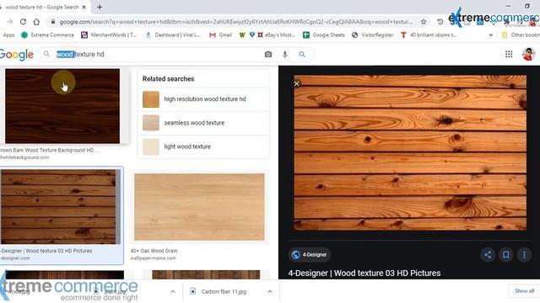Select the dark brown wood texture thumbnail
The width and height of the screenshot is (540, 303).
coord(62,106)
